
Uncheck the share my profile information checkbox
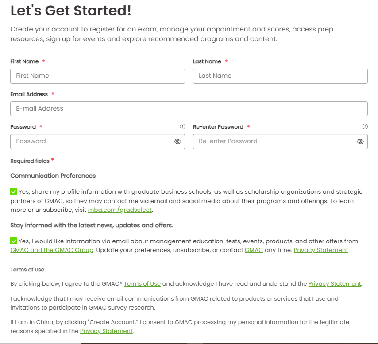point(14,191)
